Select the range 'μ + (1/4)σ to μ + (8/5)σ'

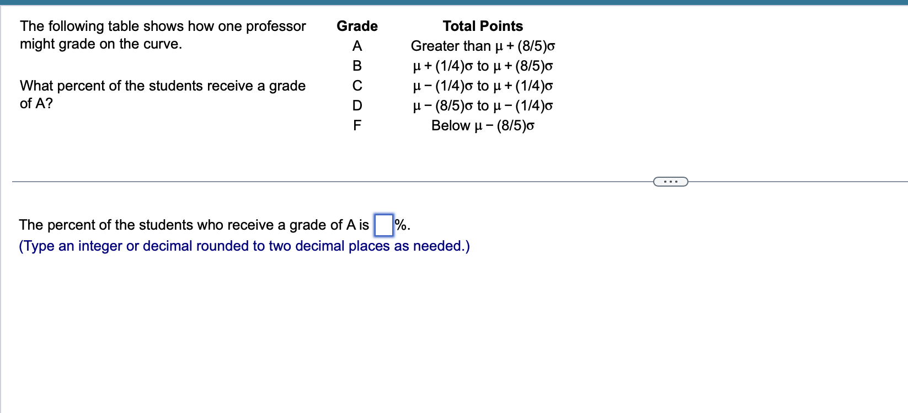483,66
